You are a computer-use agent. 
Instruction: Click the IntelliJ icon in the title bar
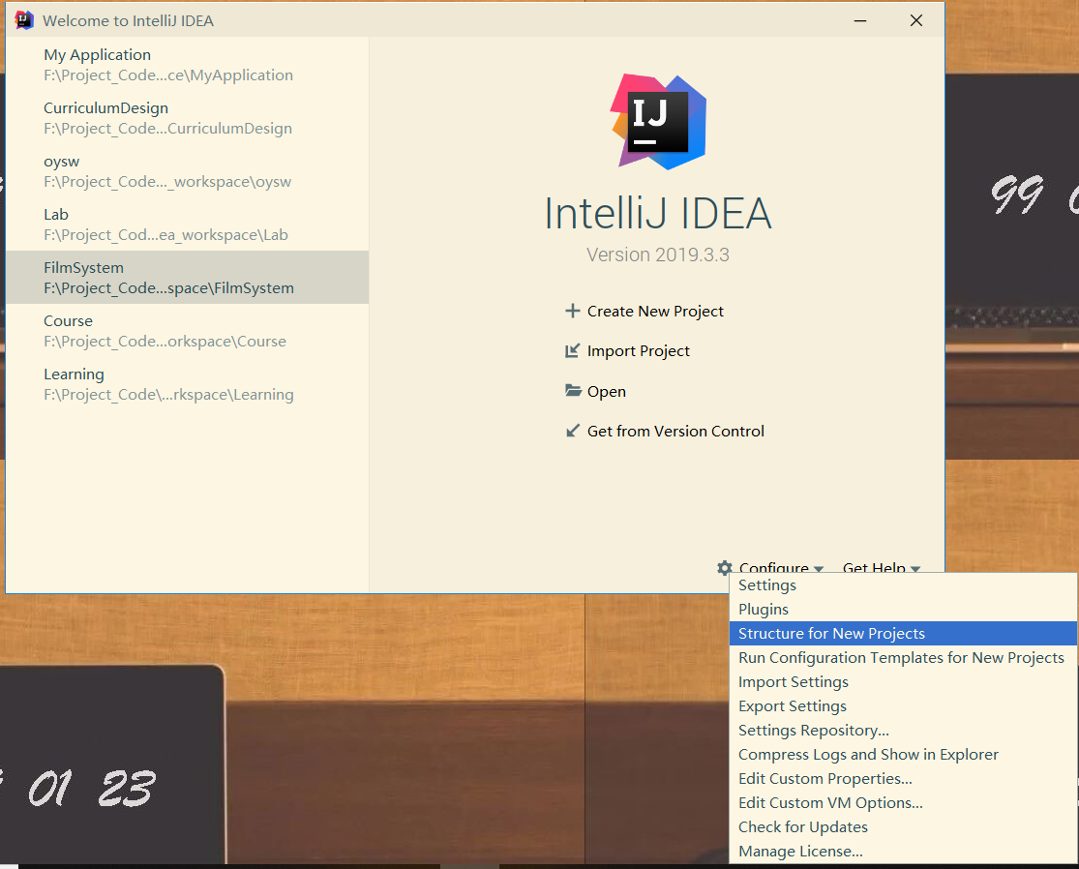click(22, 19)
